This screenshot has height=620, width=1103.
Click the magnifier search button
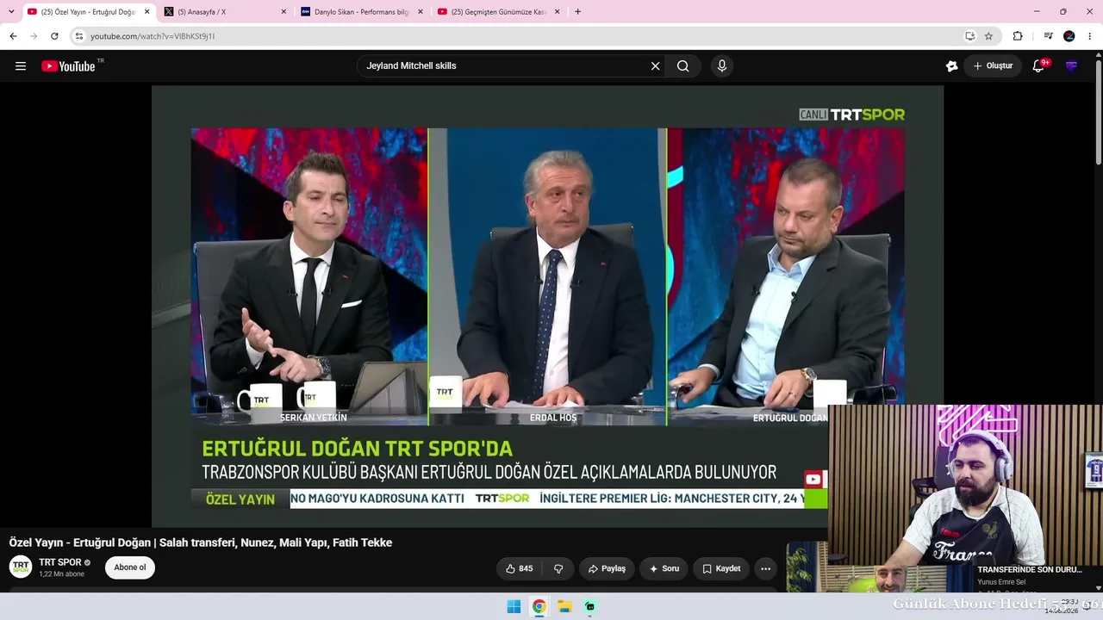[682, 66]
